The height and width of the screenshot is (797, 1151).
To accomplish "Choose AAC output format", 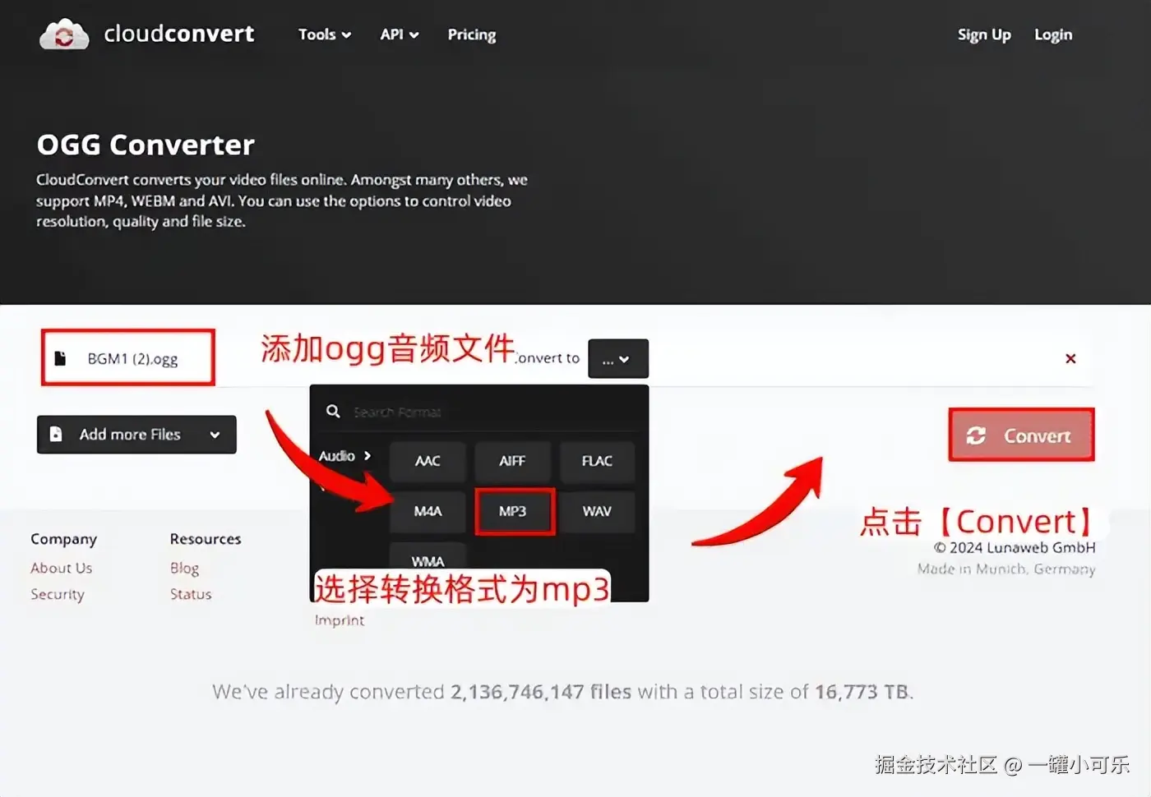I will tap(428, 461).
